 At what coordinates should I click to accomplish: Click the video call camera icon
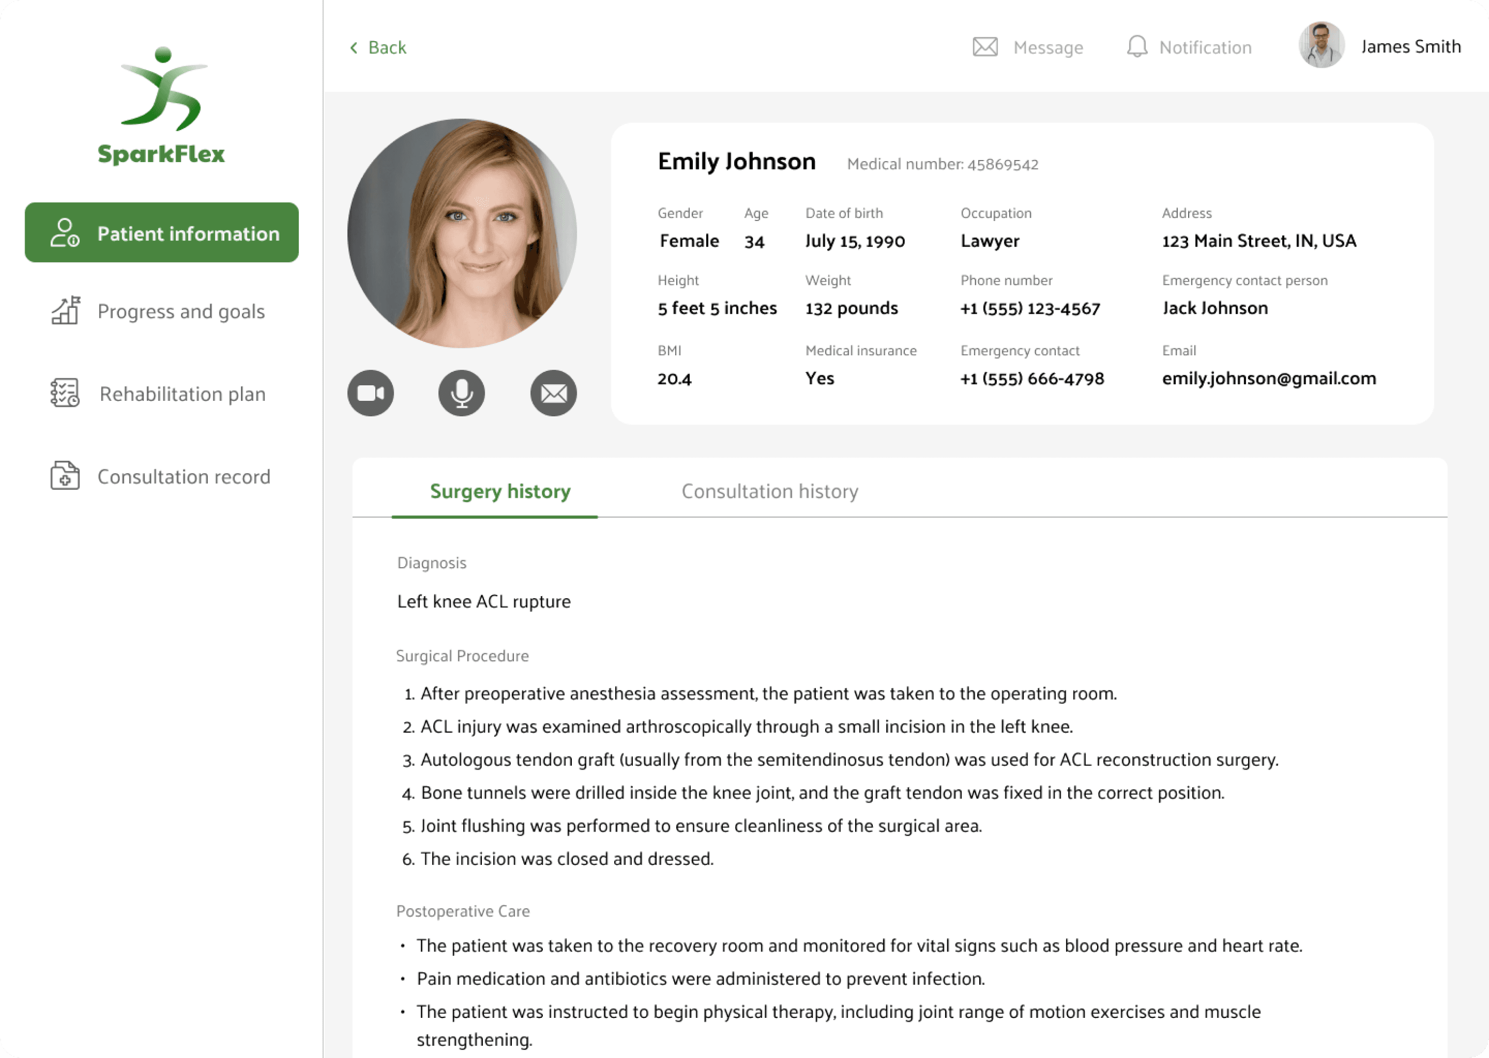pos(370,393)
